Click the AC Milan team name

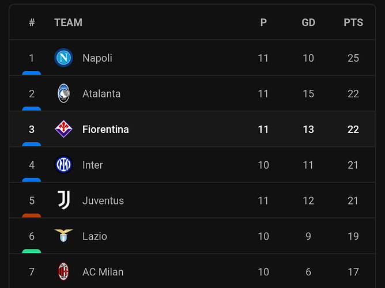(103, 272)
